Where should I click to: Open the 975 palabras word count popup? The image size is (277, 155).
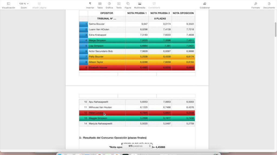[x=138, y=146]
